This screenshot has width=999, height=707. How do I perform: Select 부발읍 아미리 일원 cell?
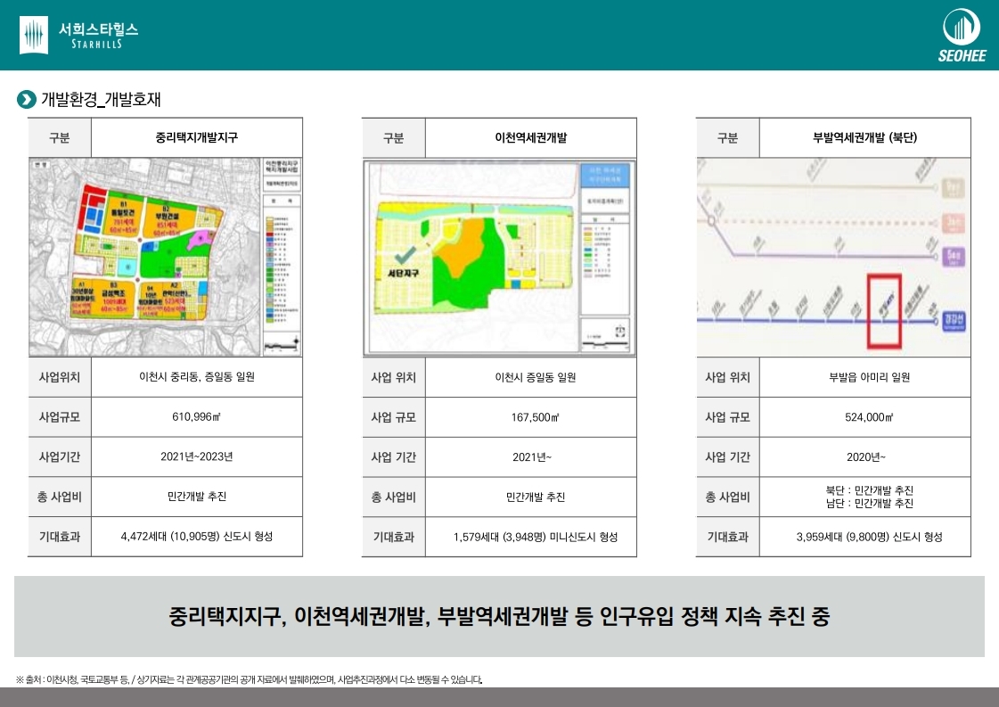864,377
